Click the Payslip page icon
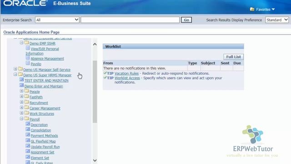 28,63
